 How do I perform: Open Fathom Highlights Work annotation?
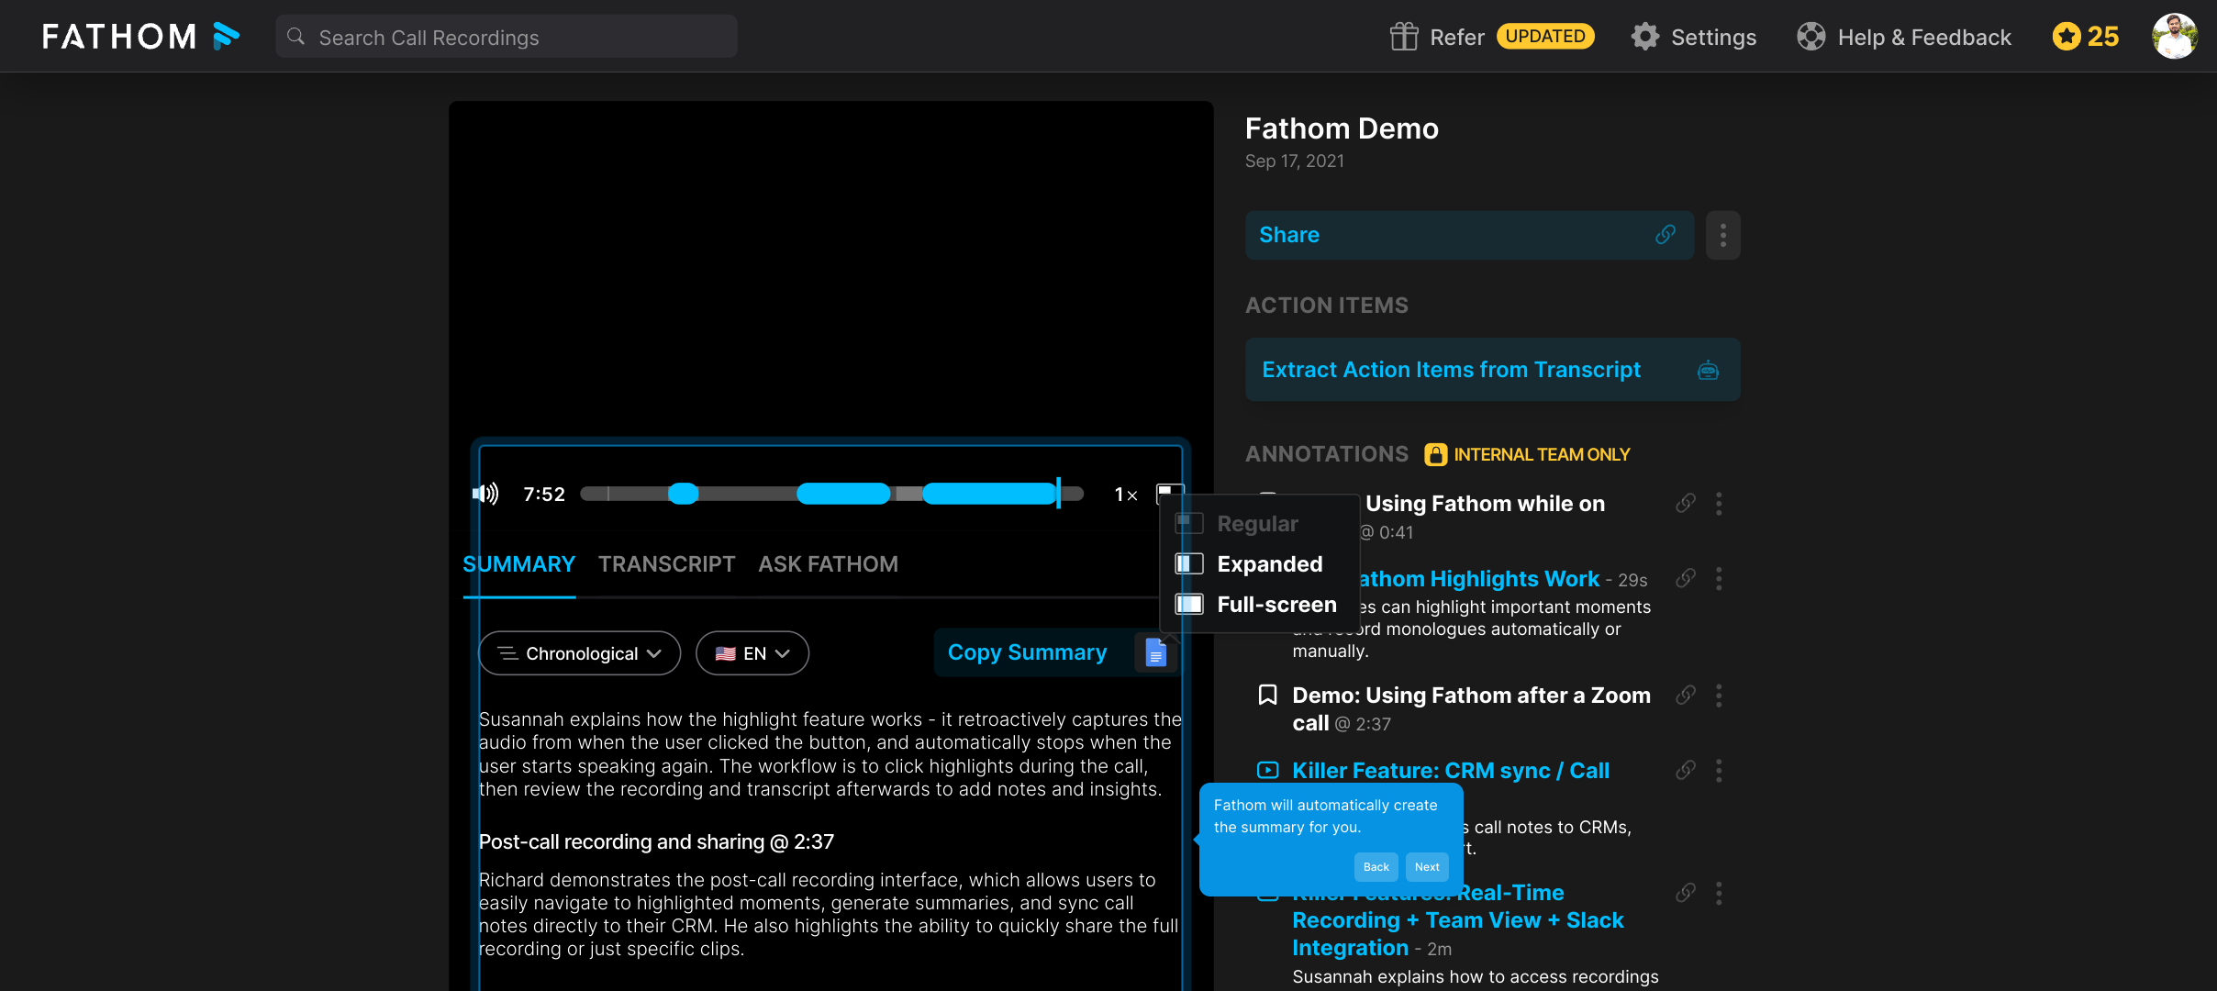(1478, 579)
